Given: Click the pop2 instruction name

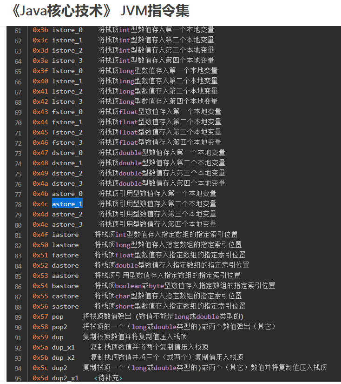Looking at the screenshot, I should tap(59, 327).
